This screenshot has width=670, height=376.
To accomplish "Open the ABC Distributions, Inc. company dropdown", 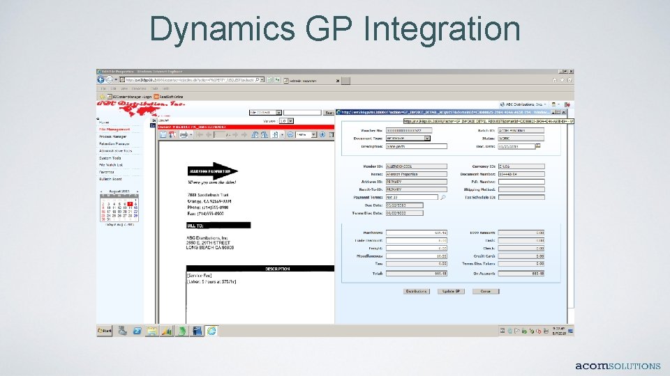I will tap(523, 104).
